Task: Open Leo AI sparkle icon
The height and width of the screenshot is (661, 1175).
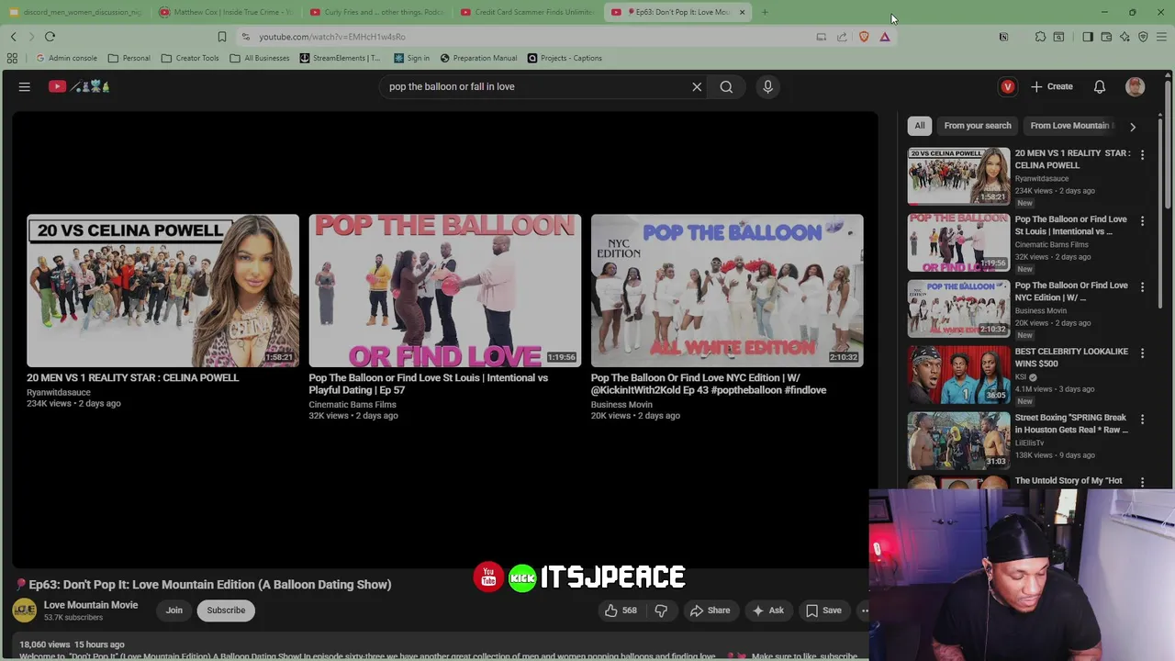Action: coord(1125,37)
